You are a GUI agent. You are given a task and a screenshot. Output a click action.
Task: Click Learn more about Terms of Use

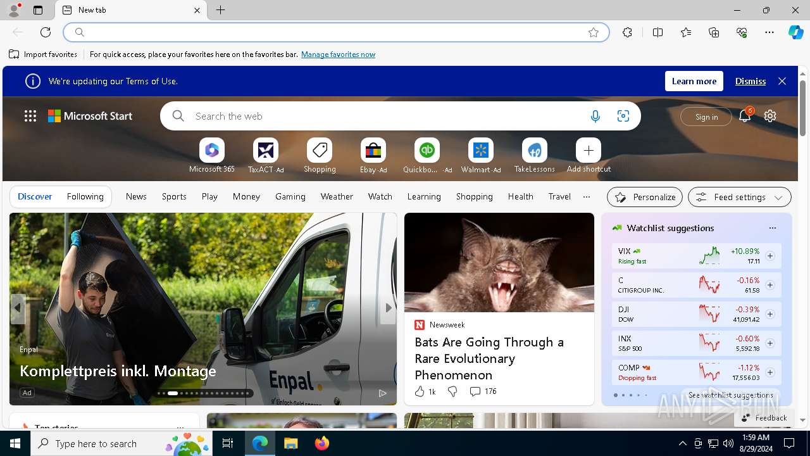click(x=694, y=81)
